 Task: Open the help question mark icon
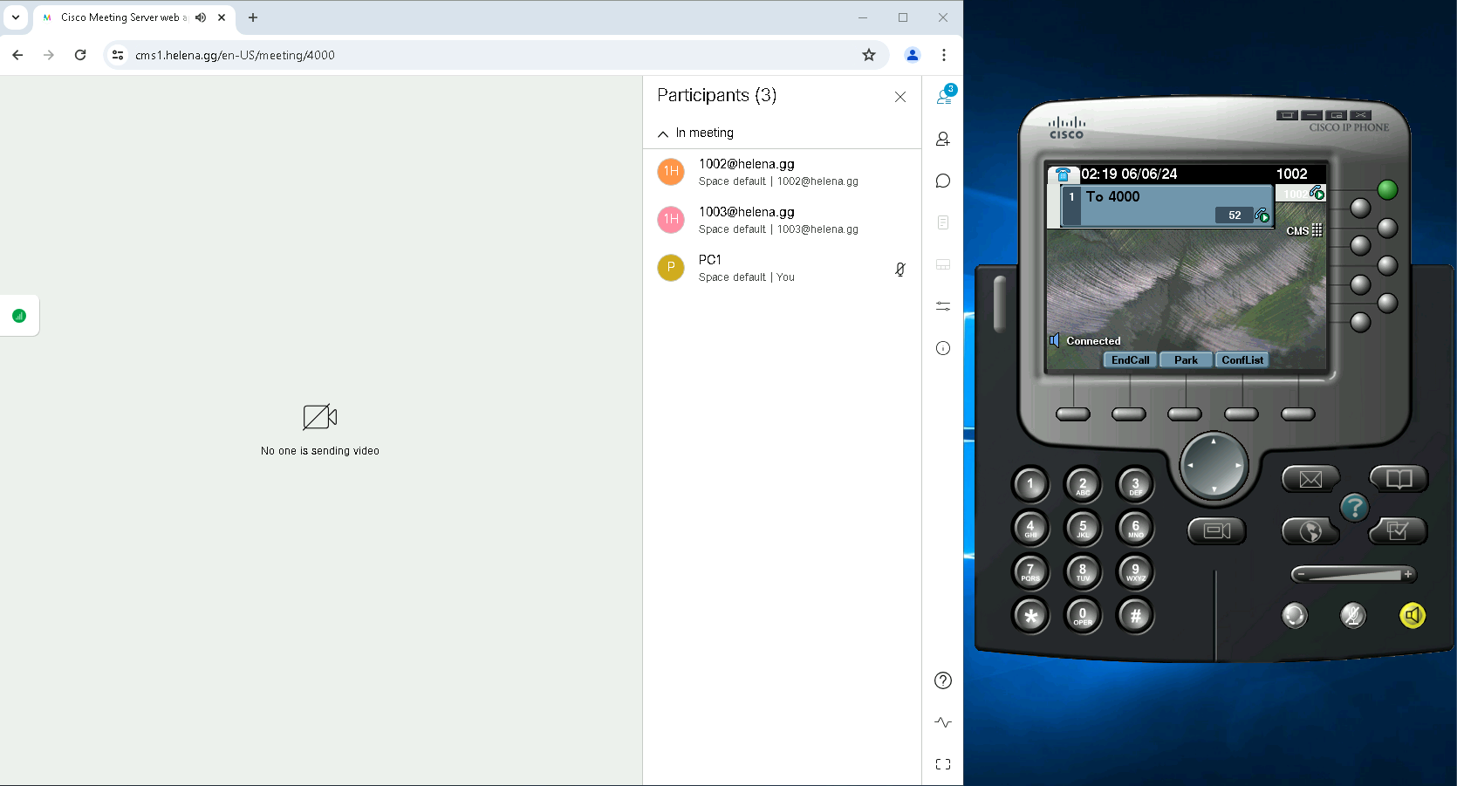942,680
